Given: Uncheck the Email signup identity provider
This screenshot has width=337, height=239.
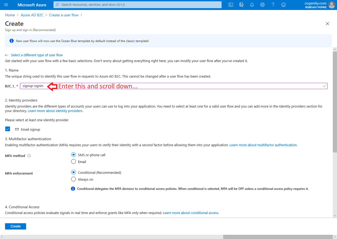Looking at the screenshot, I should point(8,129).
